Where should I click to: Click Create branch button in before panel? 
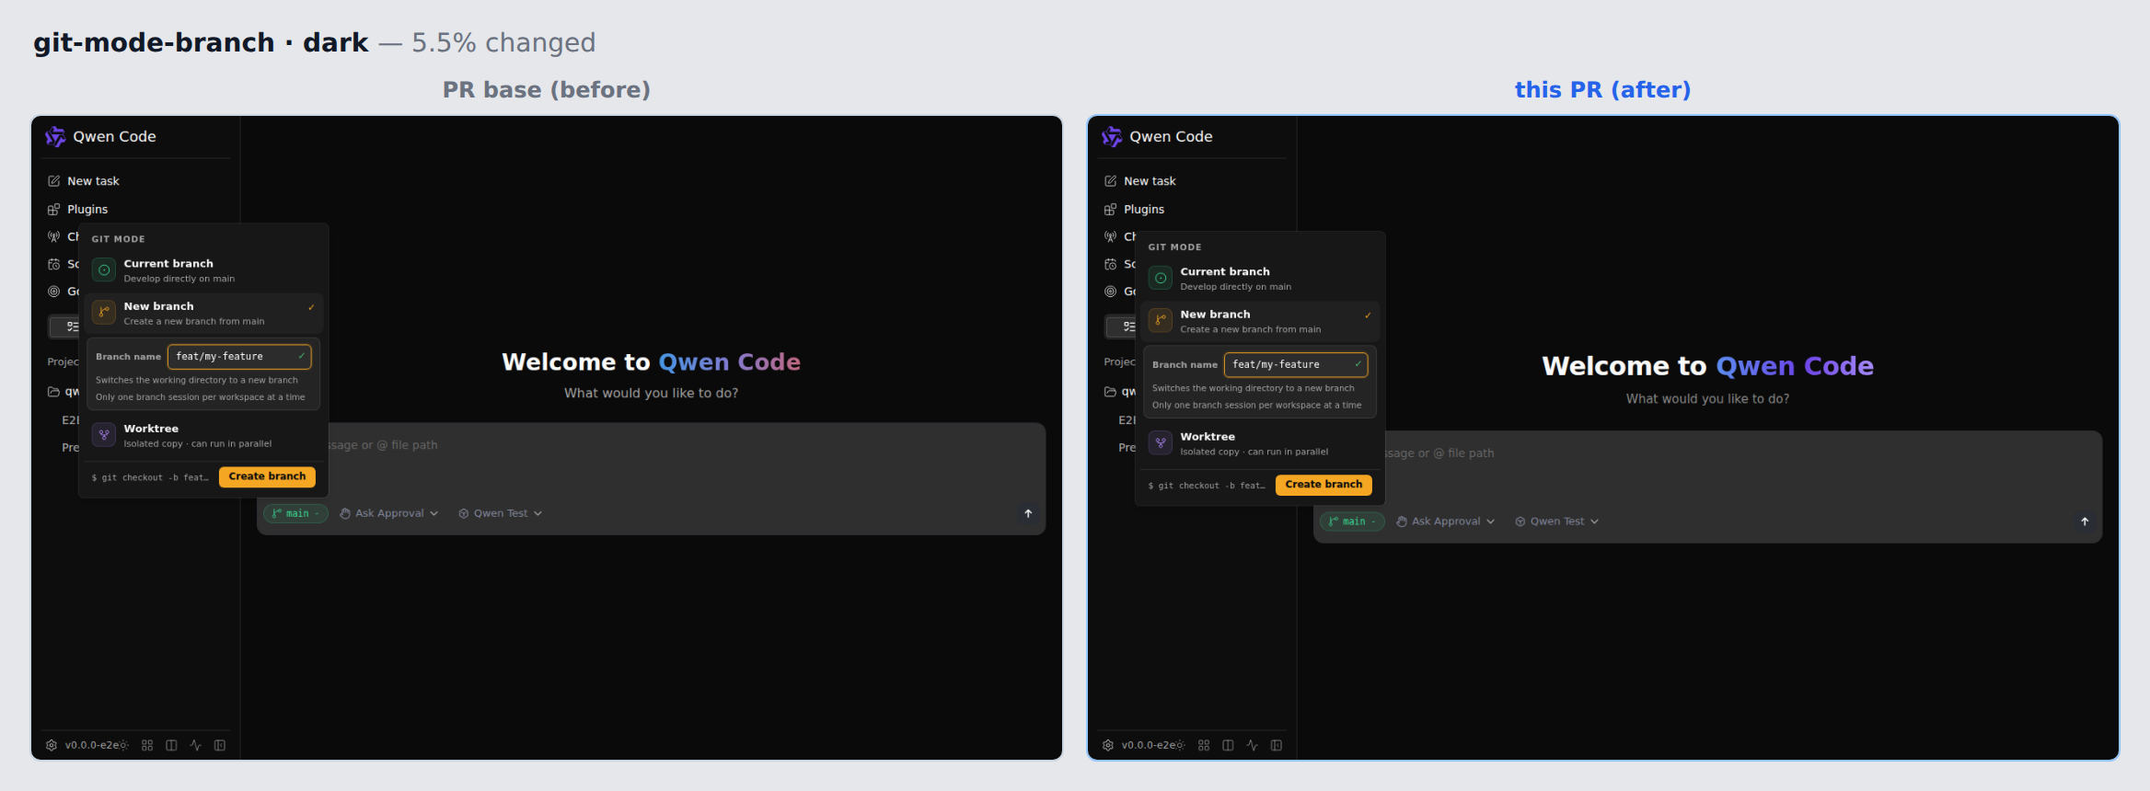pyautogui.click(x=267, y=476)
